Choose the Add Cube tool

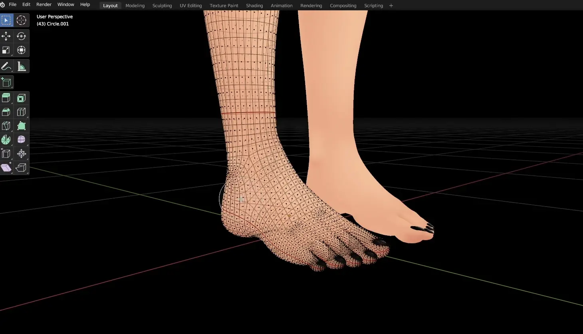[x=6, y=82]
